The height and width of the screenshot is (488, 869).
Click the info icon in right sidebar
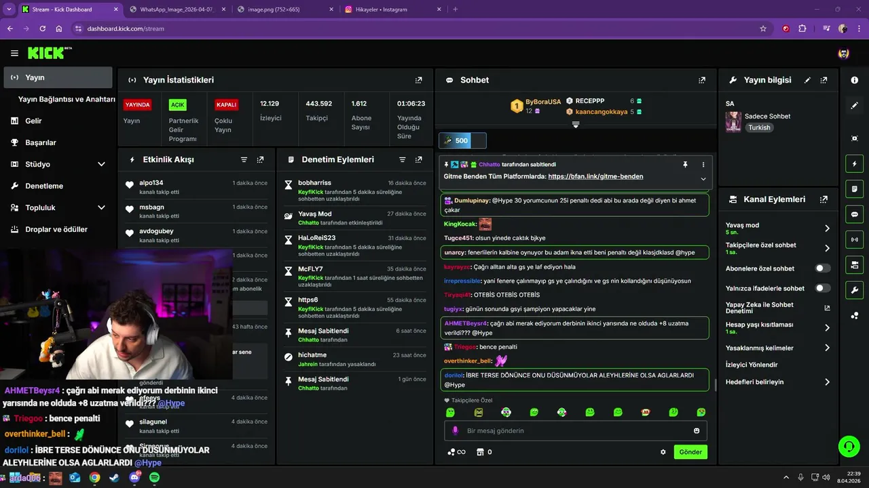coord(854,80)
